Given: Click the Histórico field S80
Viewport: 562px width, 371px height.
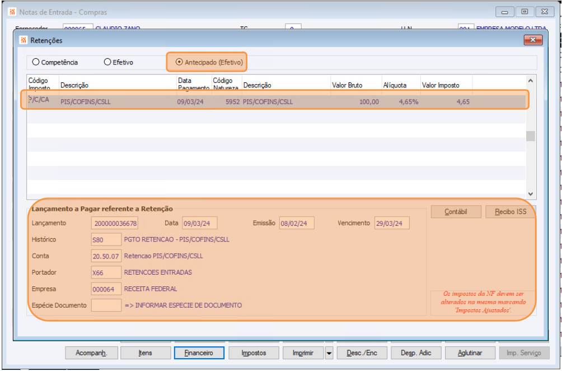Looking at the screenshot, I should (106, 240).
